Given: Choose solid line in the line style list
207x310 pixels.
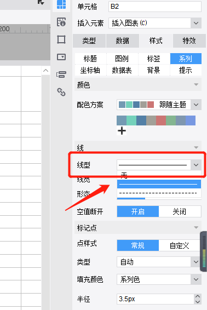Looking at the screenshot, I should 159,184.
